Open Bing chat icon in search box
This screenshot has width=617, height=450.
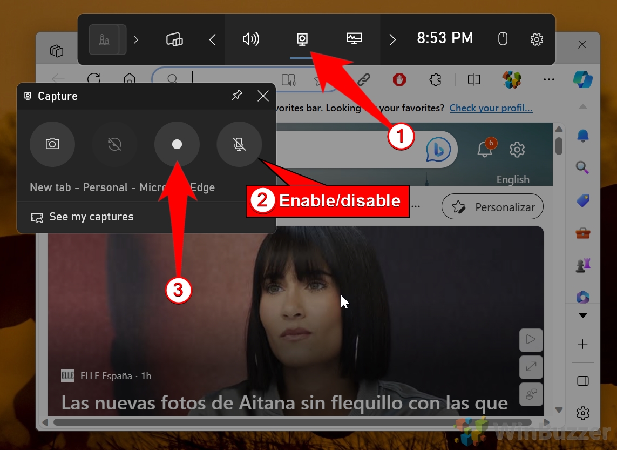click(438, 149)
